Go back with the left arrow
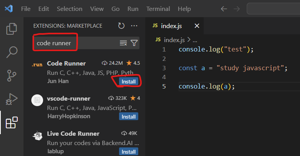This screenshot has width=300, height=156. coord(224,9)
